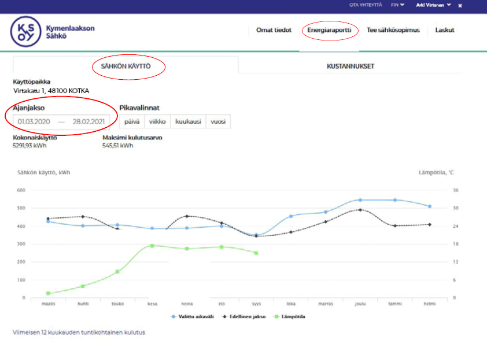Click the black data point for huhti
This screenshot has width=487, height=344.
[x=83, y=217]
